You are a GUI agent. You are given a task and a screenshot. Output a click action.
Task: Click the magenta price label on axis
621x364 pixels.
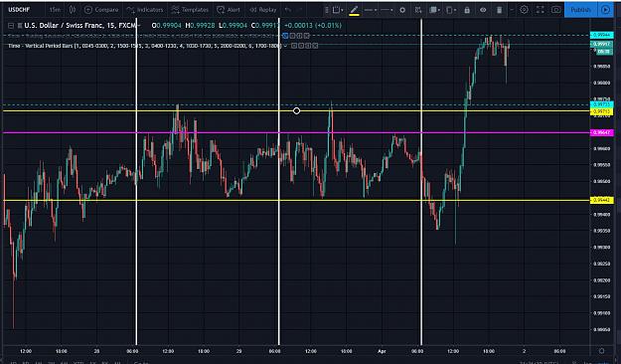click(x=601, y=133)
